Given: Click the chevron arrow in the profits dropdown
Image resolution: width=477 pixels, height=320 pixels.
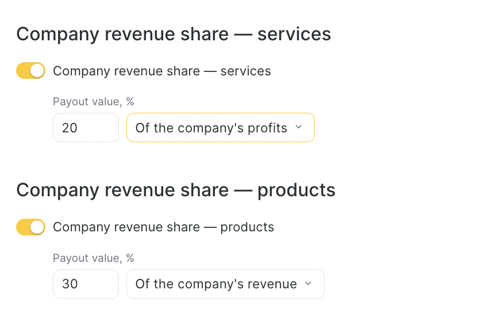Looking at the screenshot, I should 298,127.
